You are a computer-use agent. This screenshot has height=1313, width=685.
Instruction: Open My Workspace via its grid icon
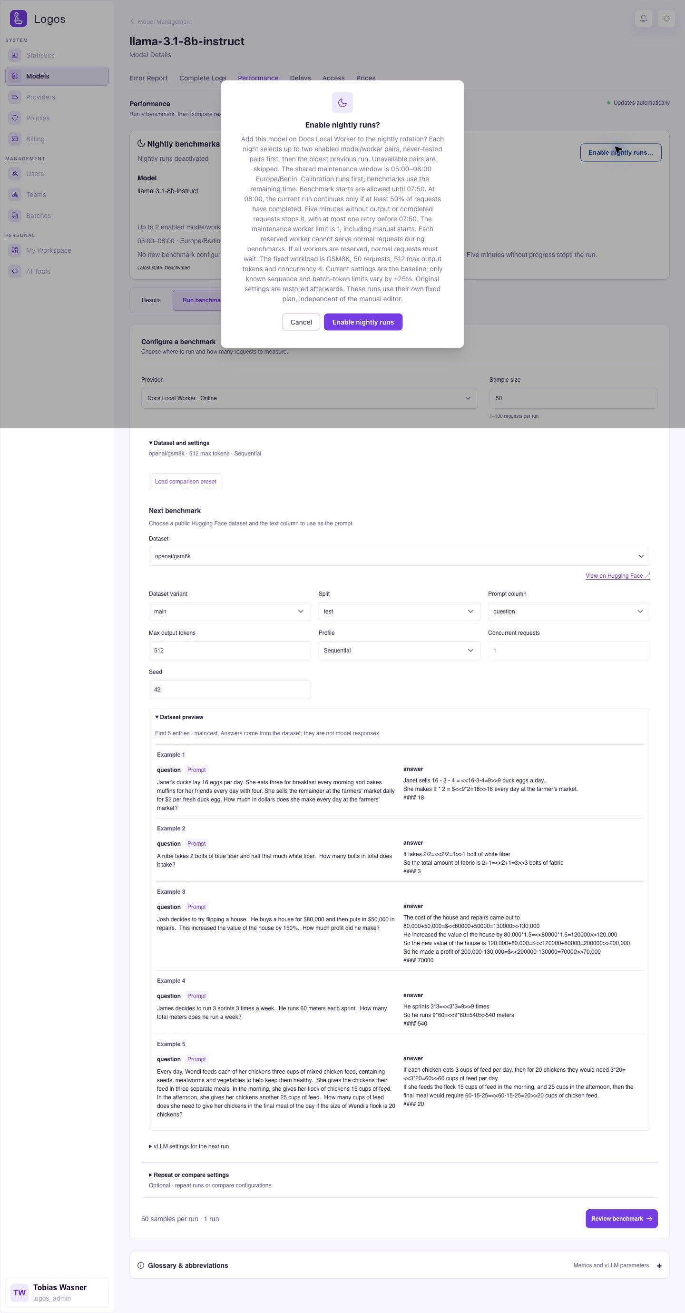click(x=15, y=250)
